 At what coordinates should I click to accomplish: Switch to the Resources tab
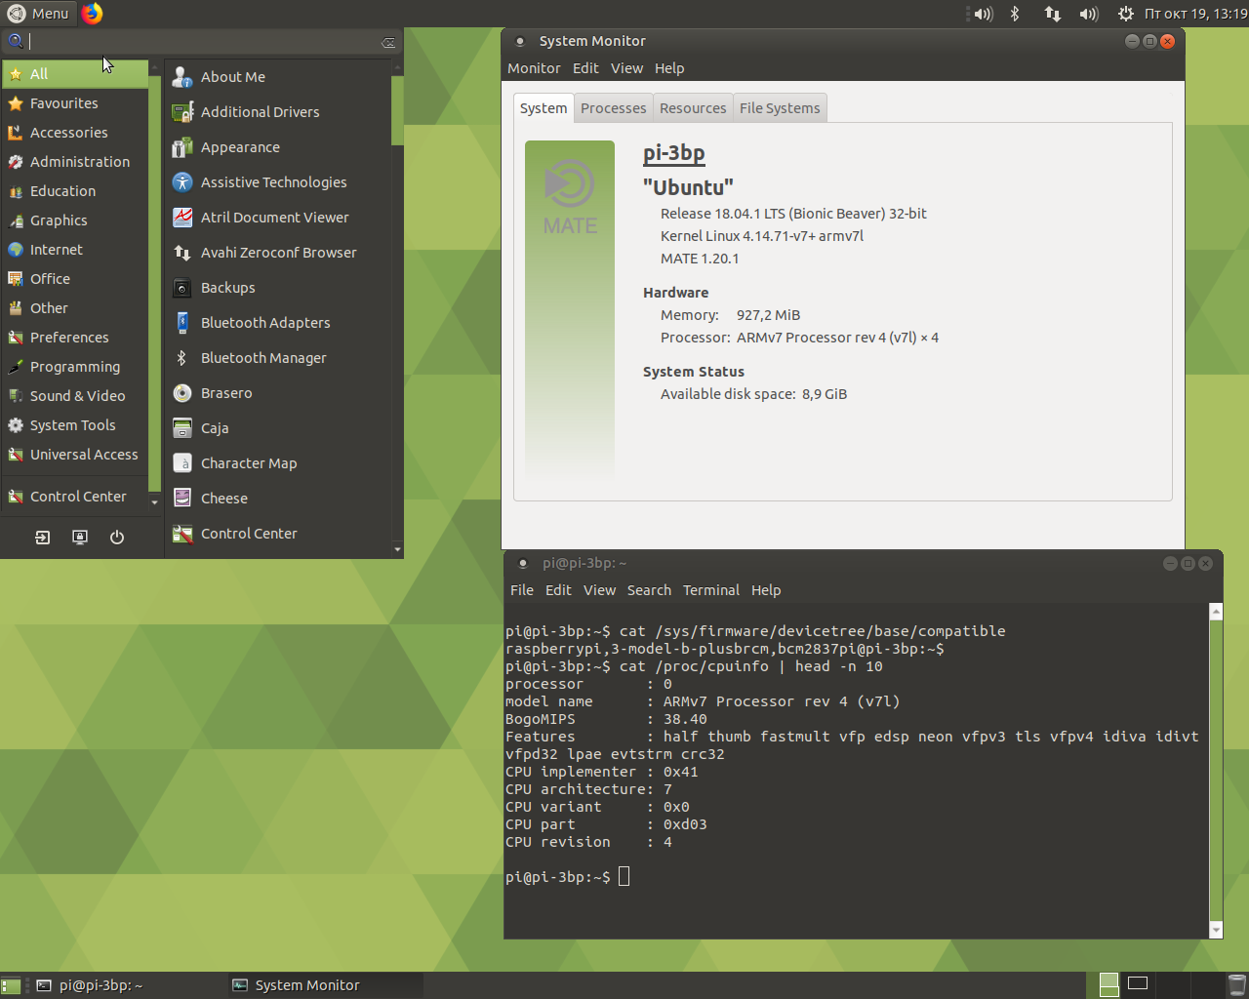coord(693,108)
